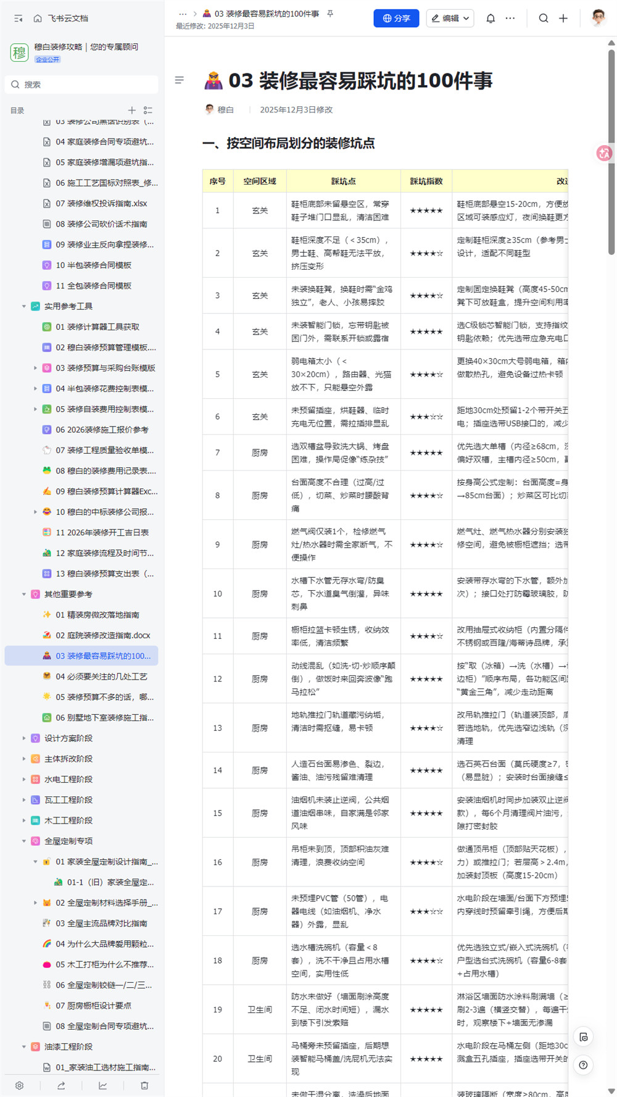The image size is (617, 1097).
Task: Open 01 精装房微改落地指南
Action: (x=97, y=615)
